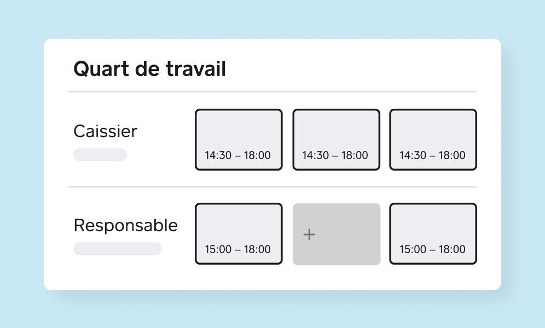
Task: Open the first Caissier shift card
Action: (239, 139)
